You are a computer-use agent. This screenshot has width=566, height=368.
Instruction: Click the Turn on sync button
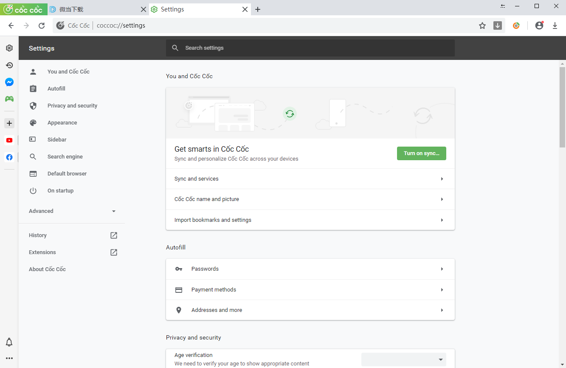pyautogui.click(x=422, y=153)
